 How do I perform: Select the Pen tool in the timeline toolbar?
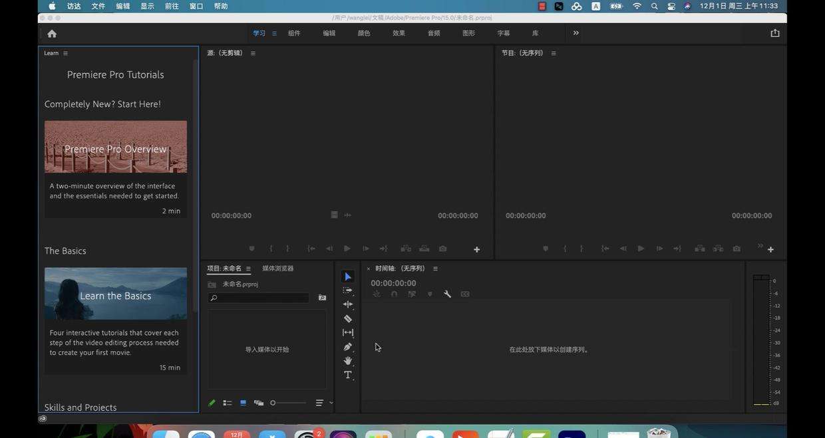[348, 346]
